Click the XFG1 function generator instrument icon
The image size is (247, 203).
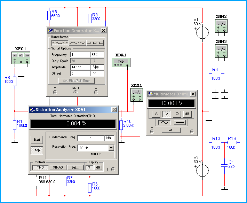pos(21,58)
